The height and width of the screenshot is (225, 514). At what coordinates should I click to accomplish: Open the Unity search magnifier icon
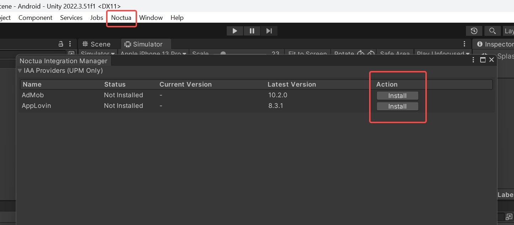tap(492, 31)
